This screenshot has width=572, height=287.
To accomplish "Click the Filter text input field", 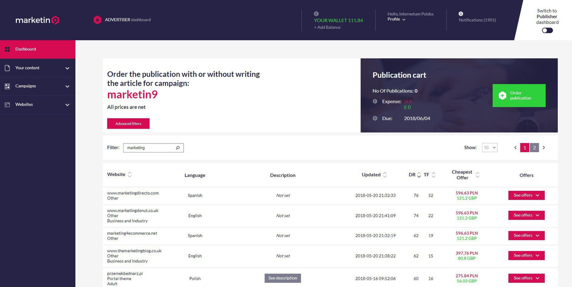I will pos(149,148).
